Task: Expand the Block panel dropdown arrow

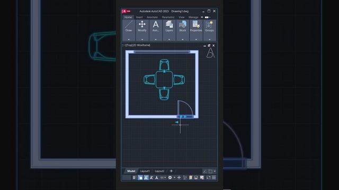Action: [x=182, y=40]
